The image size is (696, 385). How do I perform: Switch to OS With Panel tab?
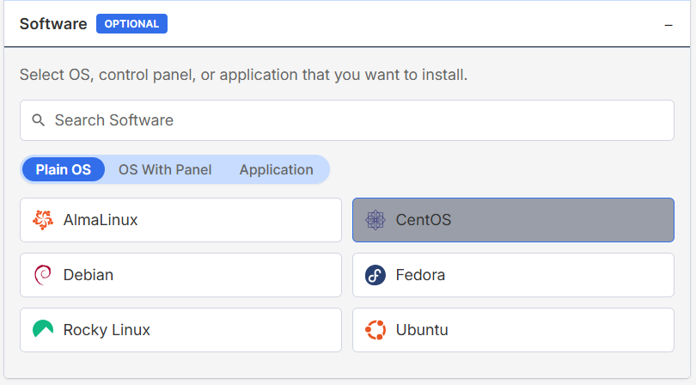pyautogui.click(x=165, y=169)
